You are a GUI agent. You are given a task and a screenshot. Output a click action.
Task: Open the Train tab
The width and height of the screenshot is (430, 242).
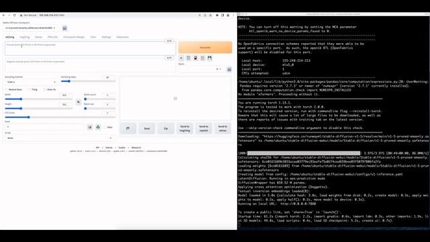[x=93, y=37]
